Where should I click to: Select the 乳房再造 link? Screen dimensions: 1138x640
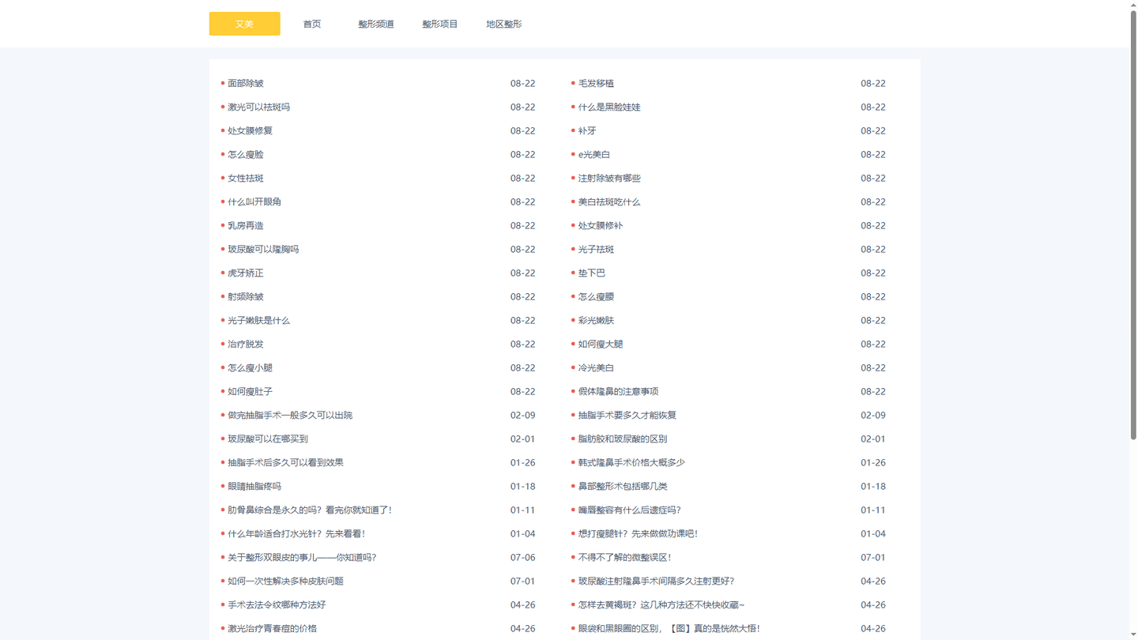tap(246, 225)
